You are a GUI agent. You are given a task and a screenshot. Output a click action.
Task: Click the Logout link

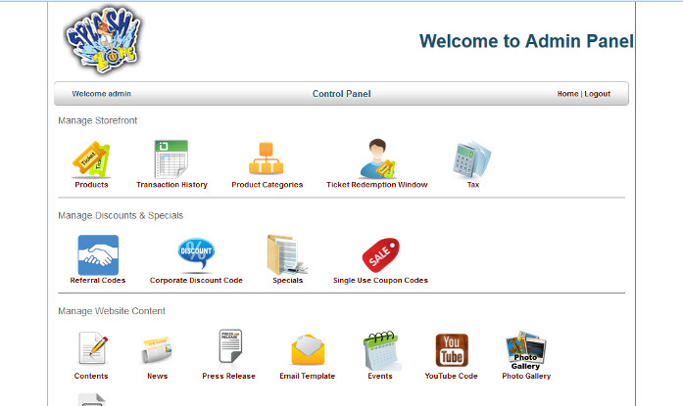[x=598, y=94]
